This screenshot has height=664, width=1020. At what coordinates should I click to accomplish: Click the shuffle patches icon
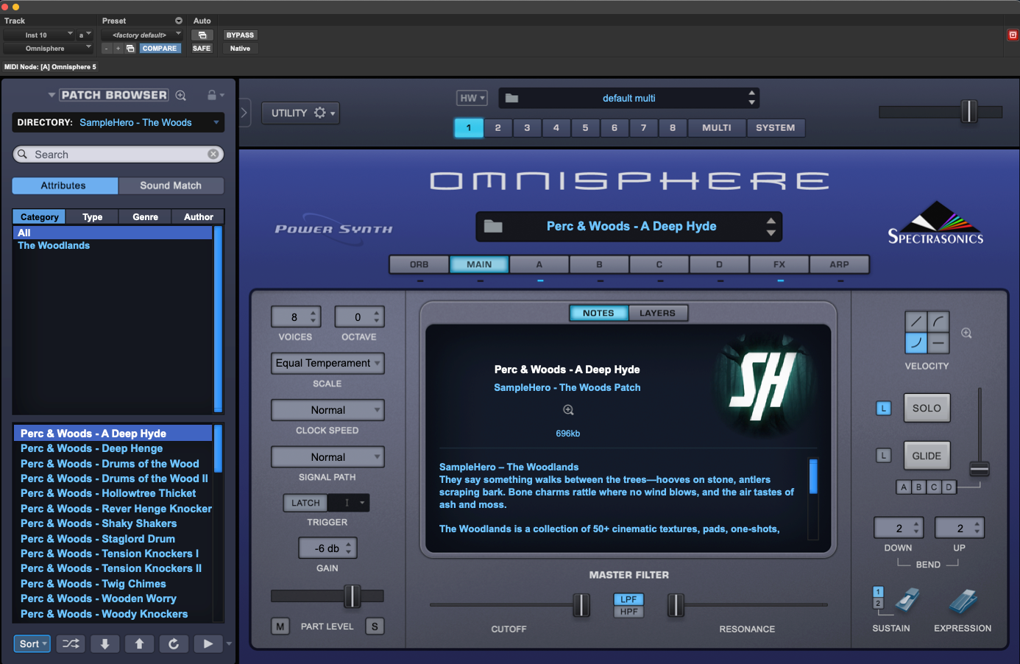tap(71, 643)
